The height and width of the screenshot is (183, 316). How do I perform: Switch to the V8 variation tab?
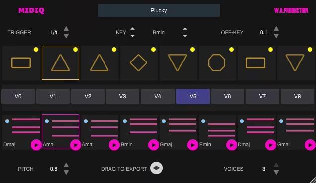(x=297, y=96)
